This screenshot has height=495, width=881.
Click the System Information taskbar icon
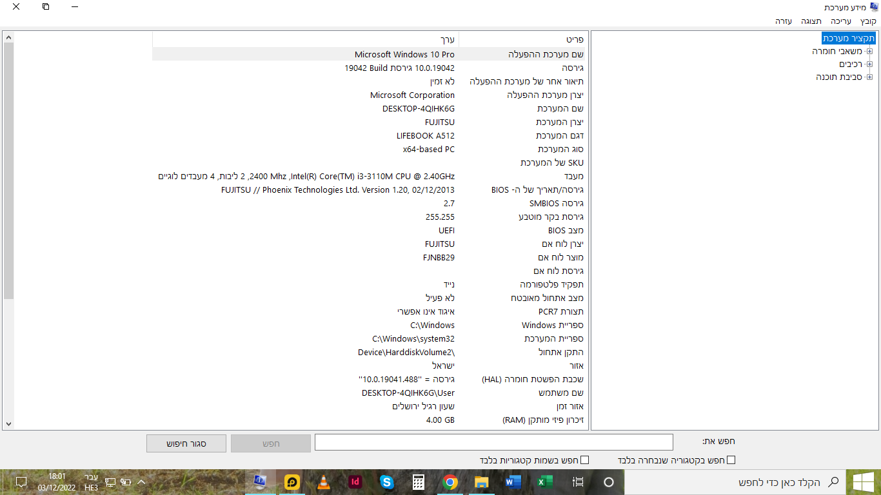click(261, 481)
